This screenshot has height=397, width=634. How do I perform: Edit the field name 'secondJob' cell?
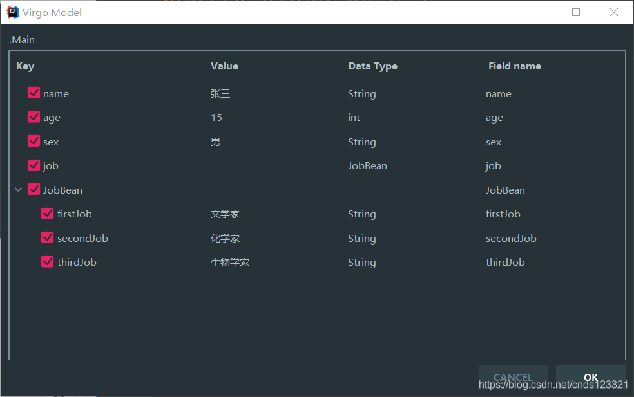click(x=511, y=238)
